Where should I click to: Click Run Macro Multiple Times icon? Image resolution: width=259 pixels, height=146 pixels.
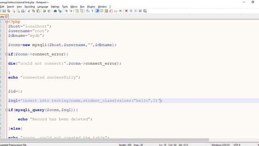coord(140,11)
